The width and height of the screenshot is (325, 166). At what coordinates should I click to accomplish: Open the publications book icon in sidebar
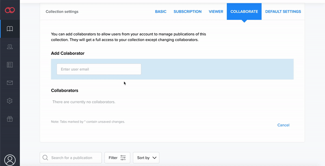pyautogui.click(x=10, y=29)
